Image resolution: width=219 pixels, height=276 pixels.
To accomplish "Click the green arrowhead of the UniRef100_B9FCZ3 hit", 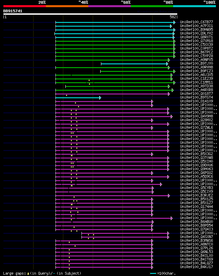I will 175,71.
